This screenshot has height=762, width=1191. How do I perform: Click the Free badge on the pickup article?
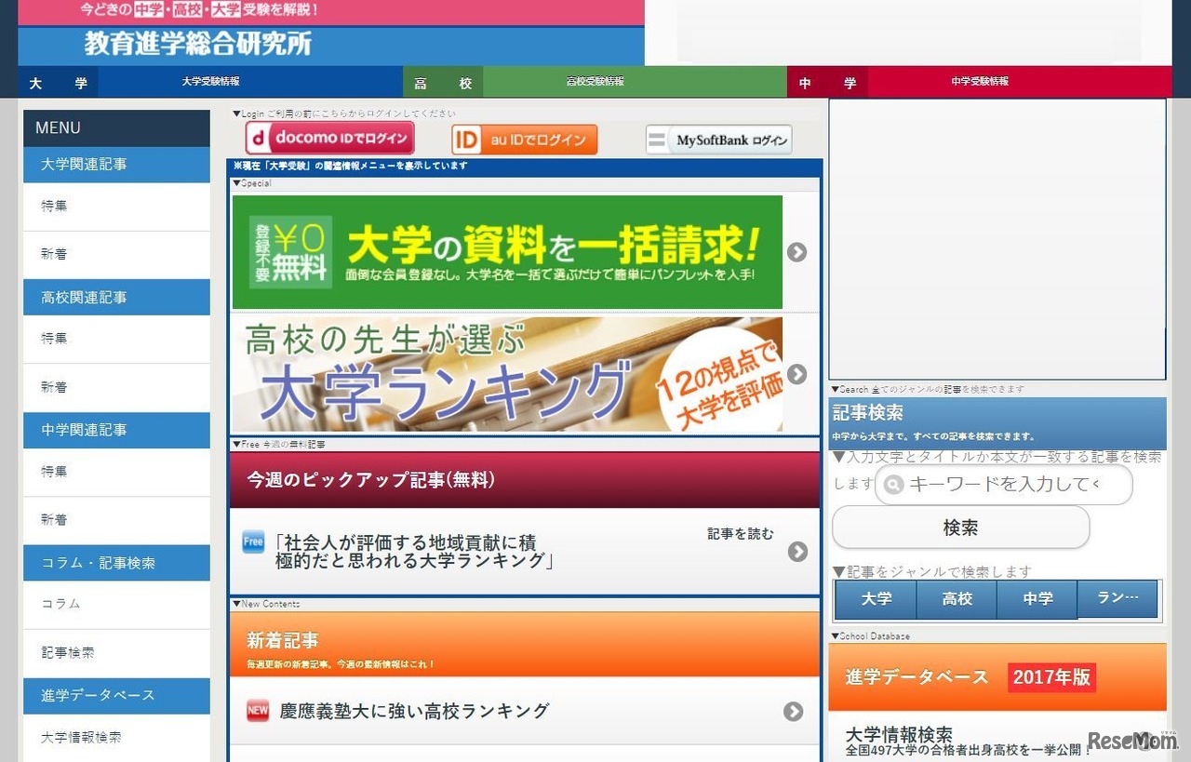point(252,542)
